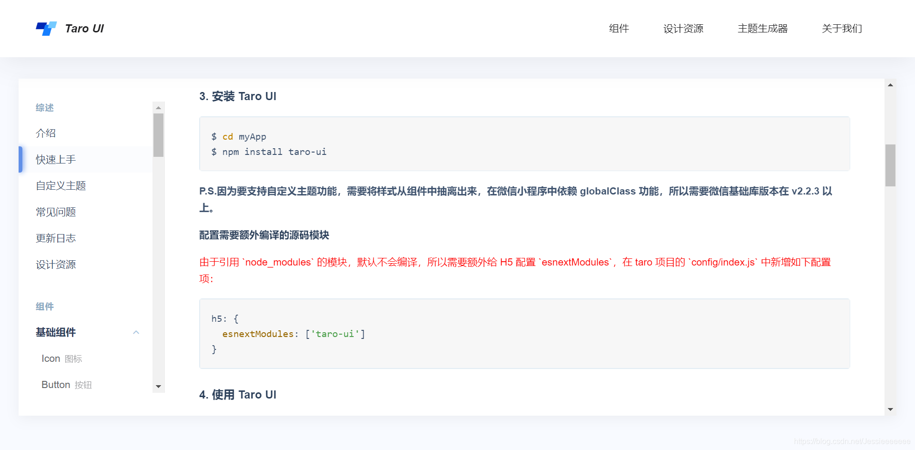Open the 设计资源 top navigation item
Viewport: 915px width, 450px height.
tap(683, 29)
